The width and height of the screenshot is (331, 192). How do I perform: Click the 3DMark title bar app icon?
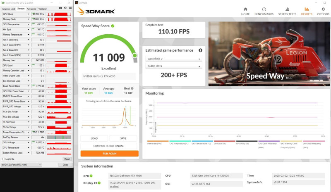(x=77, y=3)
